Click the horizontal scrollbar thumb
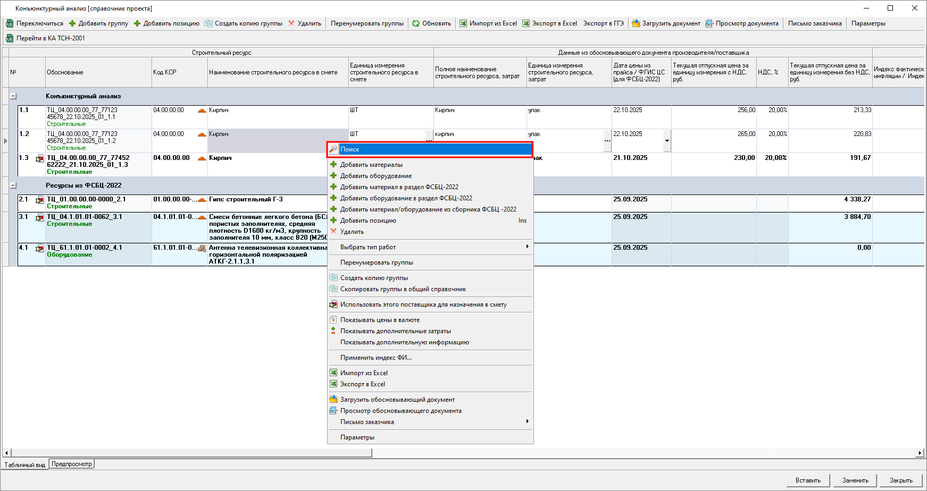The height and width of the screenshot is (491, 927). tap(191, 453)
